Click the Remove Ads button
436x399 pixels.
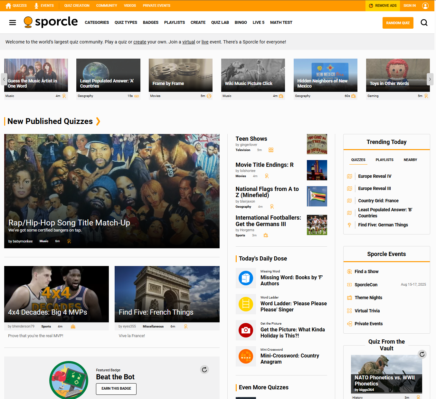(x=383, y=5)
